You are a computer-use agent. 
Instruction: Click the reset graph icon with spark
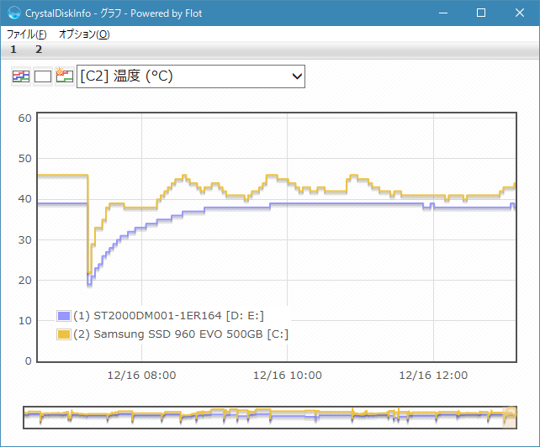[x=65, y=76]
